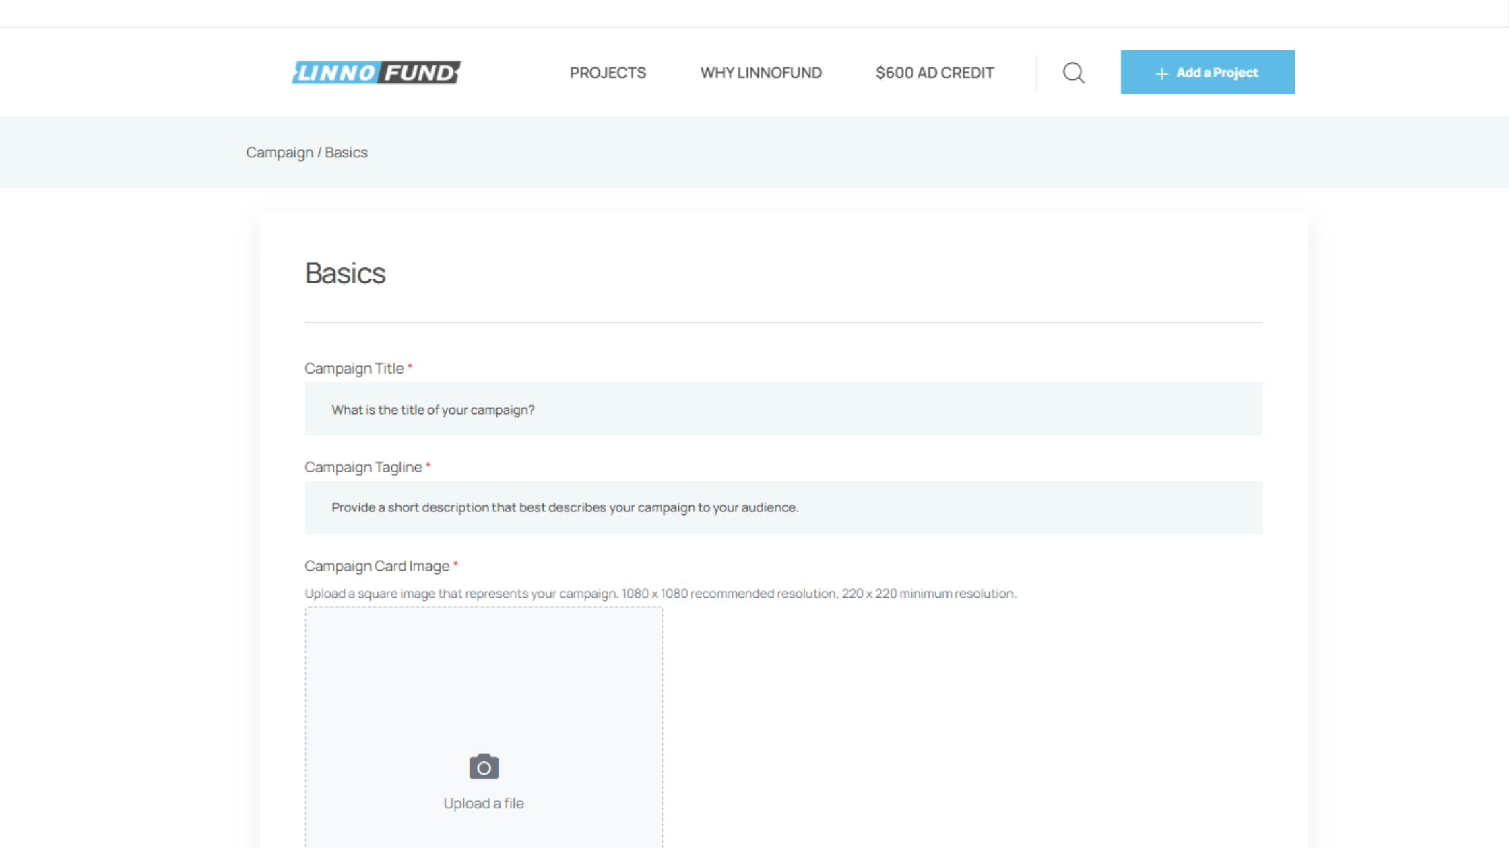The image size is (1509, 848).
Task: Click the Basics page heading
Action: (x=345, y=273)
